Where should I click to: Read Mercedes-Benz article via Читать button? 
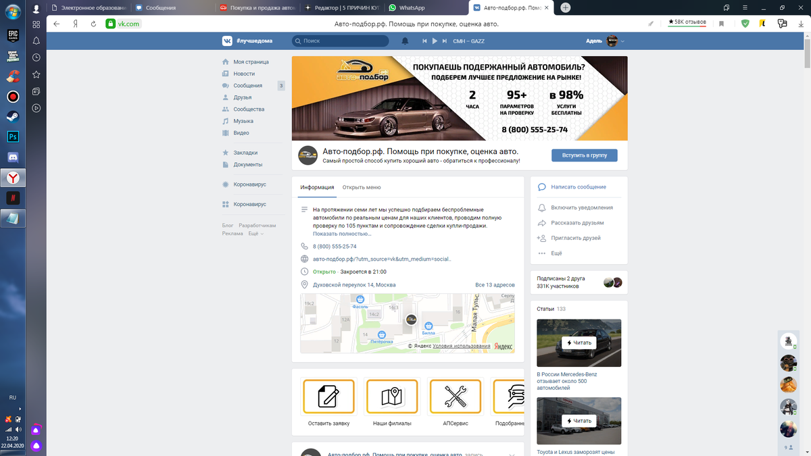(579, 343)
